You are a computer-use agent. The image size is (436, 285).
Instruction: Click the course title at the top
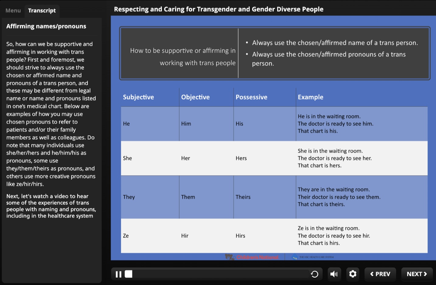(x=218, y=9)
